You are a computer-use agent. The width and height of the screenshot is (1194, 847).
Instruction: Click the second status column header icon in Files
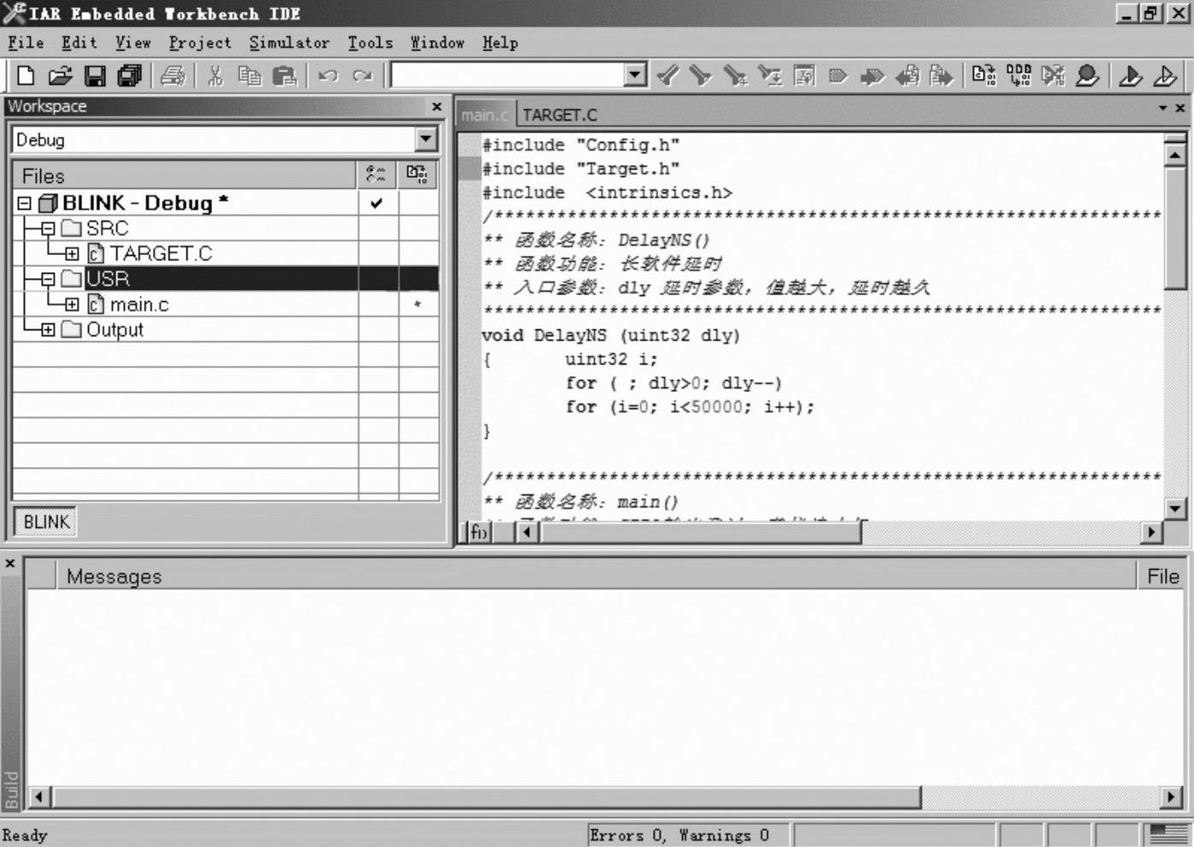click(418, 175)
